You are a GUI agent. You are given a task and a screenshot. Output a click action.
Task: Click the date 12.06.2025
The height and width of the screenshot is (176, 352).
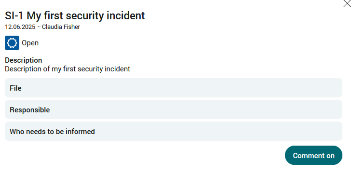(x=20, y=27)
